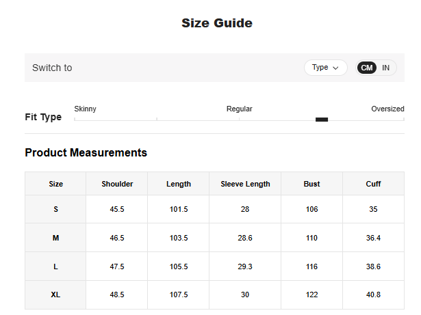Select the Oversized fit label
The height and width of the screenshot is (315, 421).
coord(387,109)
